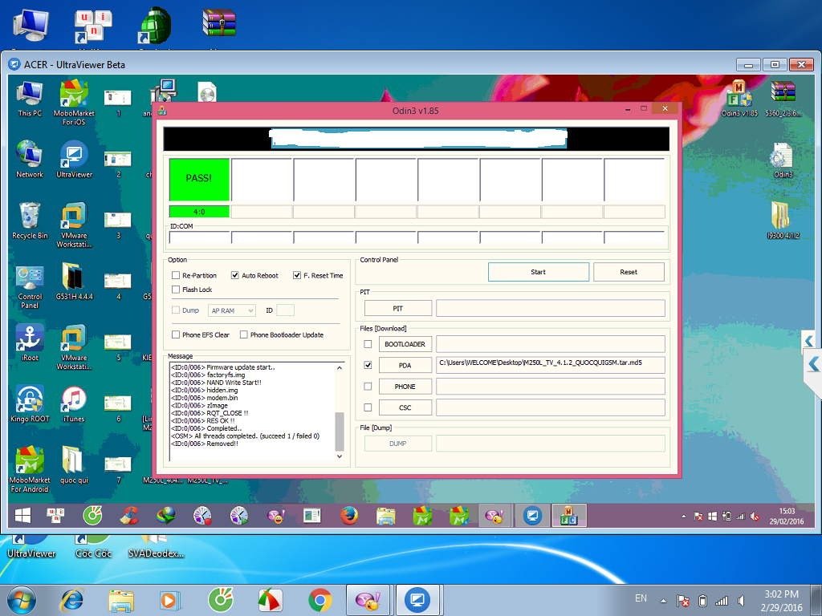Click the PIT file path field

point(551,308)
